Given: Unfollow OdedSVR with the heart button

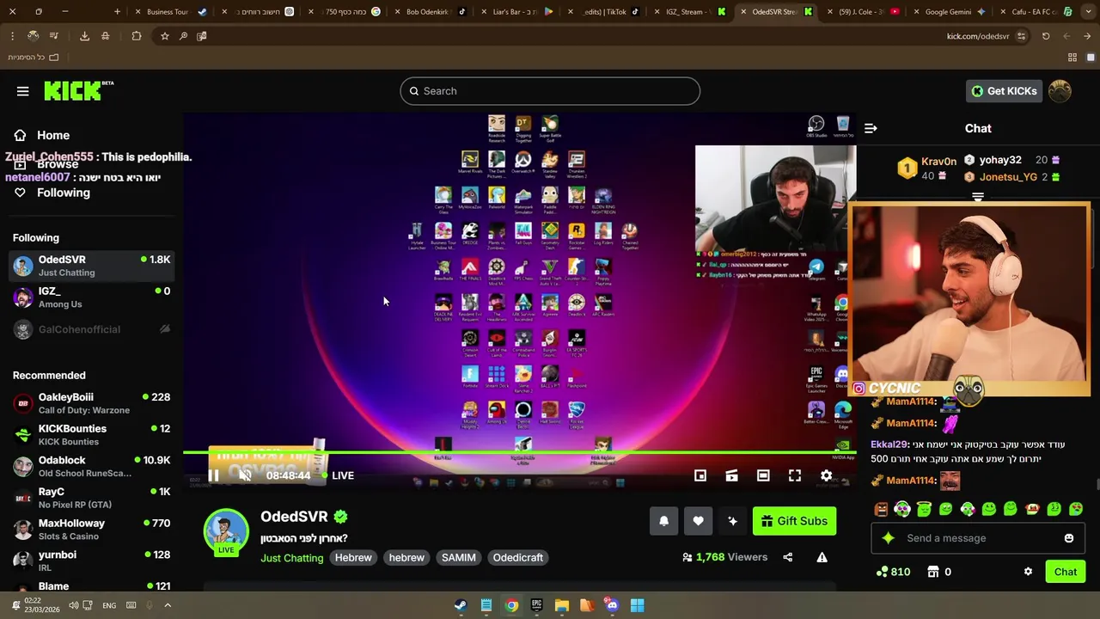Looking at the screenshot, I should [698, 521].
